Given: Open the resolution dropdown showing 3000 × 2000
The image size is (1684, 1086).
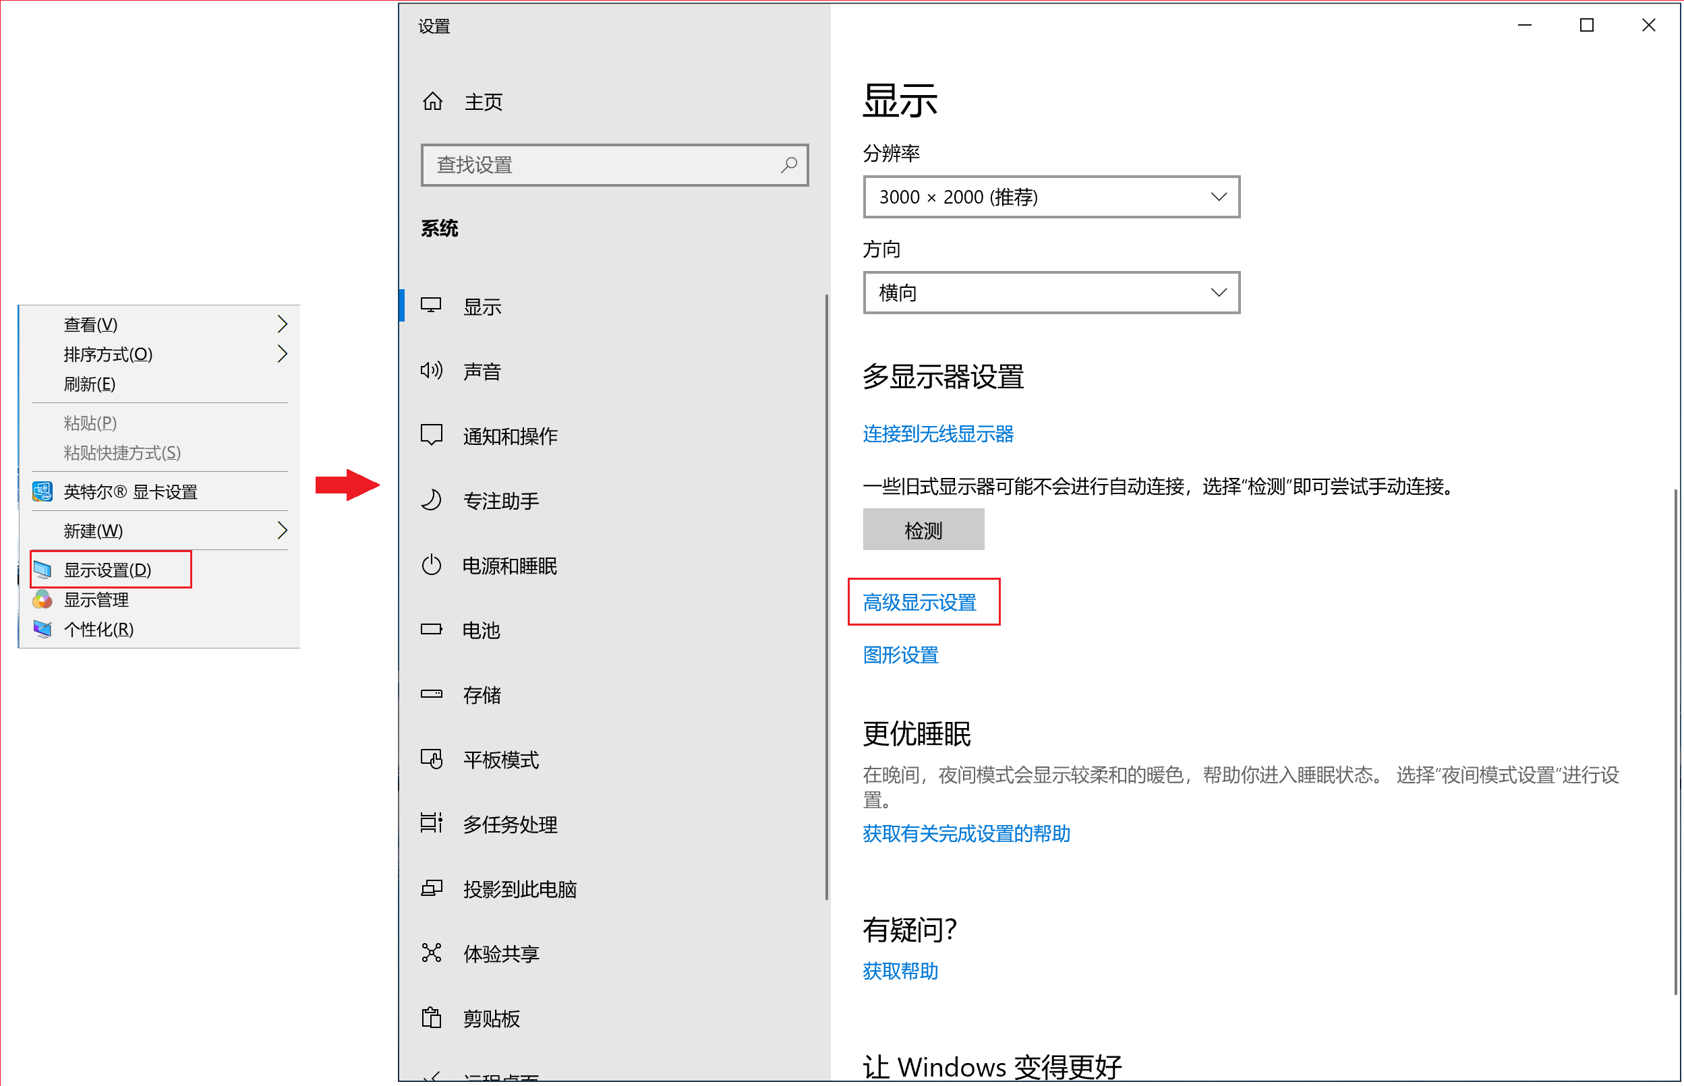Looking at the screenshot, I should click(1051, 197).
